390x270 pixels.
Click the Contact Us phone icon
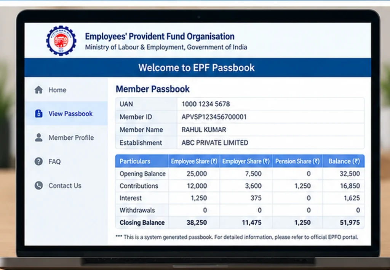pyautogui.click(x=38, y=185)
